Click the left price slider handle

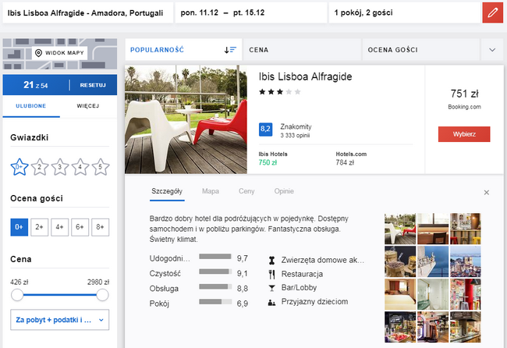tap(17, 295)
